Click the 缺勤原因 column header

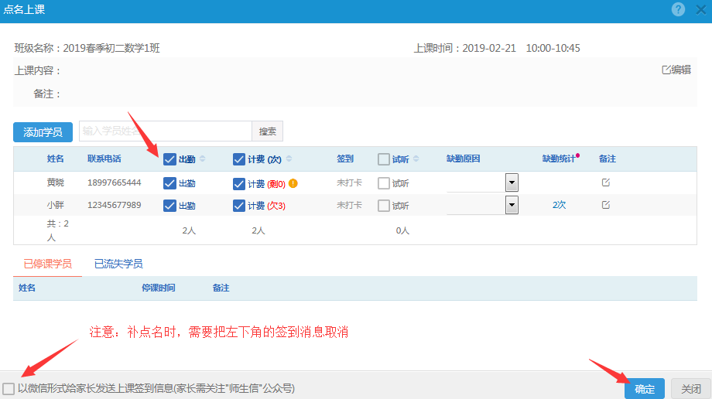(463, 159)
